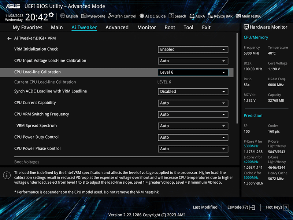
Task: Click the info icon beside help text
Action: [x=7, y=176]
